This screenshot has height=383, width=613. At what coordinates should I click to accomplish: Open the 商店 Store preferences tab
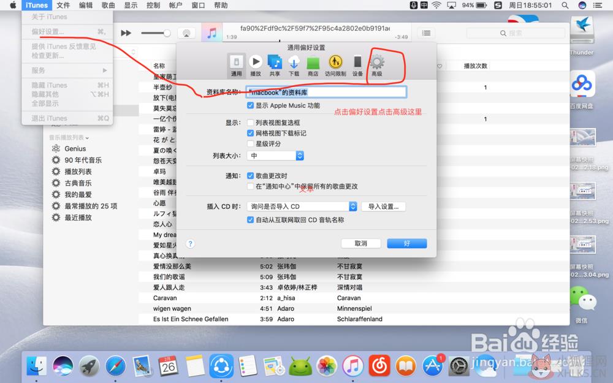coord(313,66)
